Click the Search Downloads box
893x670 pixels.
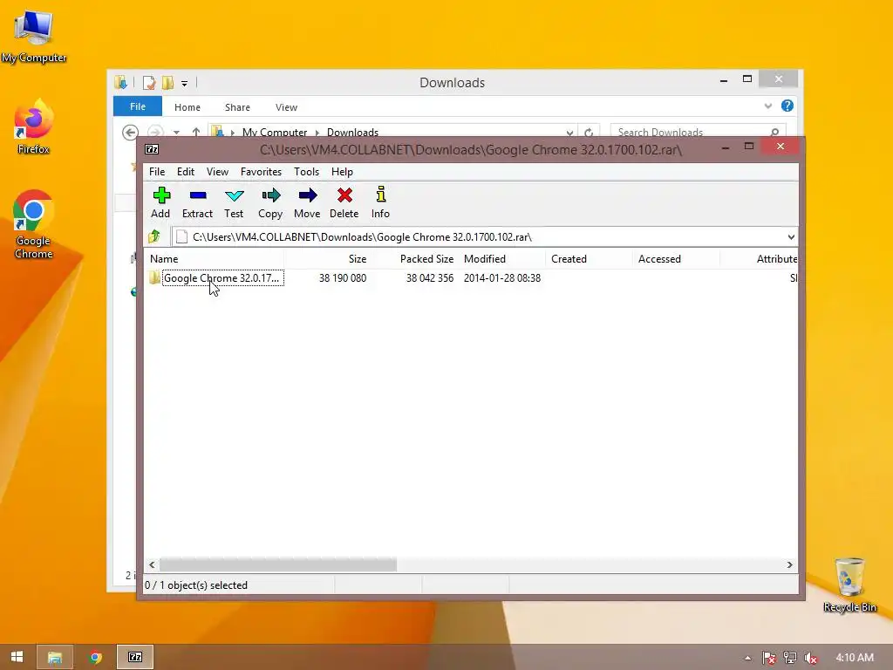point(699,133)
